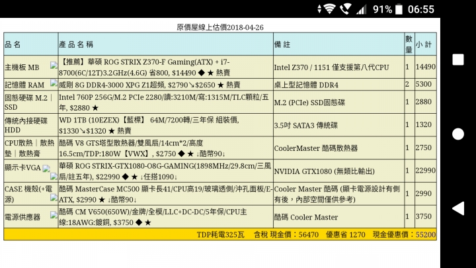Click broken image icon in CASE 機殼 row
Image resolution: width=476 pixels, height=268 pixels.
[x=54, y=198]
